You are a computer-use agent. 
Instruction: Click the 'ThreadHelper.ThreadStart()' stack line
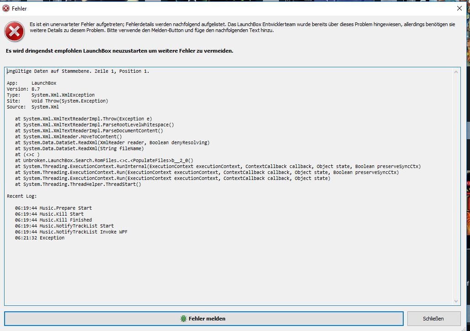coord(78,184)
